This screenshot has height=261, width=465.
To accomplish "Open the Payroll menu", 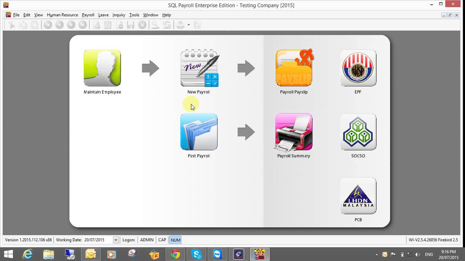I will click(88, 15).
